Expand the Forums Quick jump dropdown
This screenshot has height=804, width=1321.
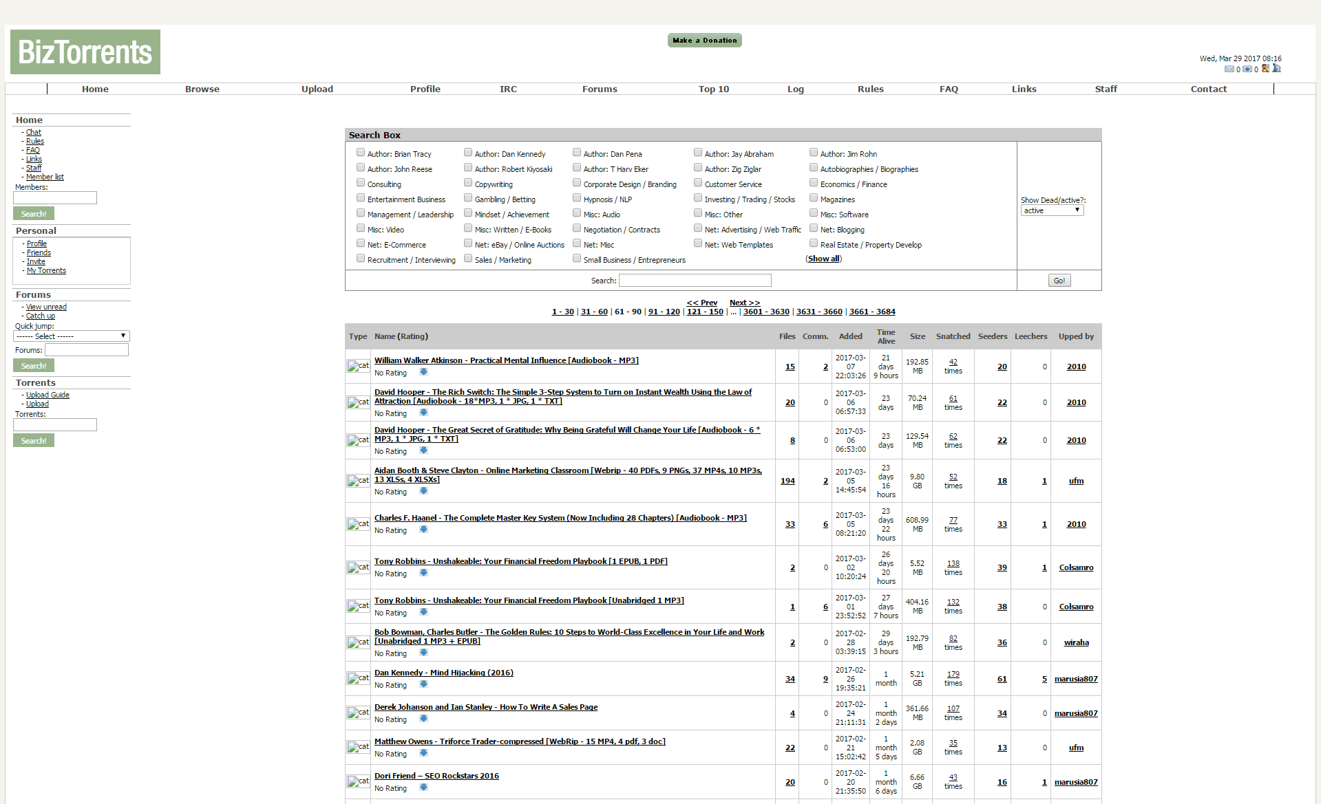(x=72, y=336)
